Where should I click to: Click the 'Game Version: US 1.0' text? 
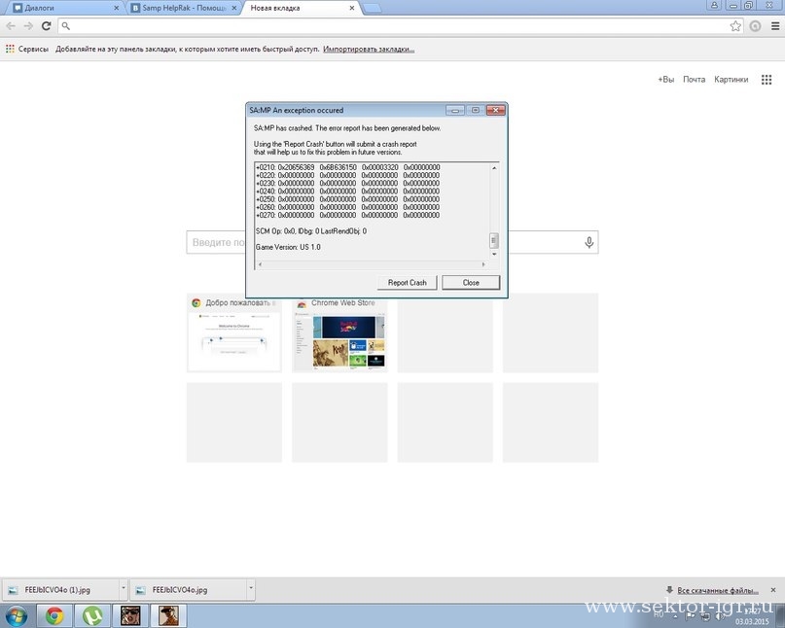point(288,247)
